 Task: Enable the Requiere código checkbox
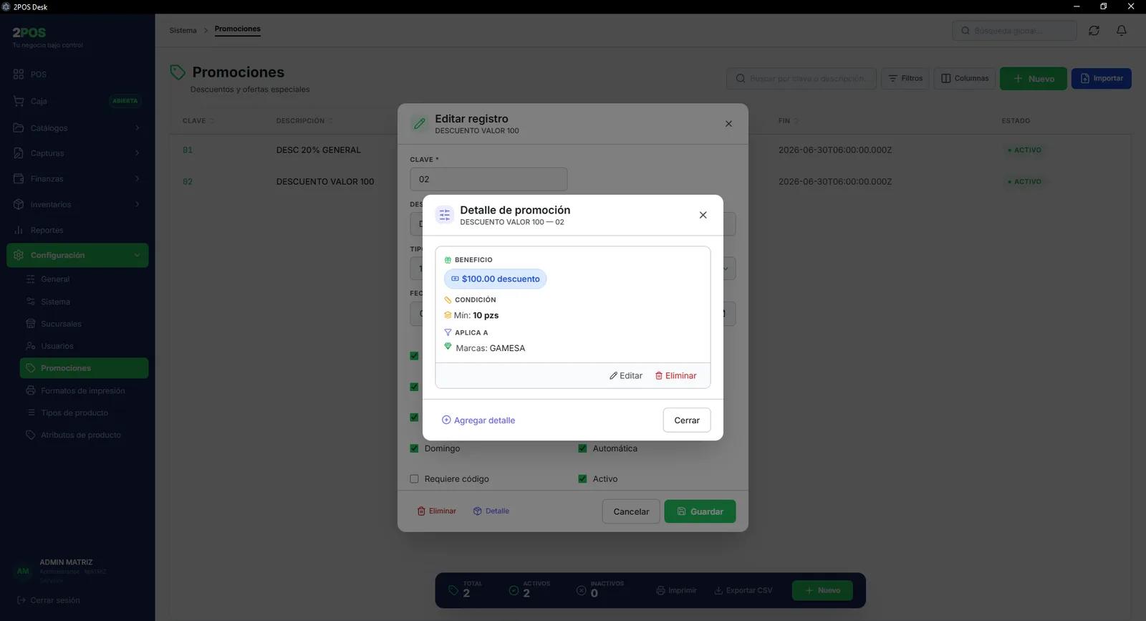click(414, 479)
